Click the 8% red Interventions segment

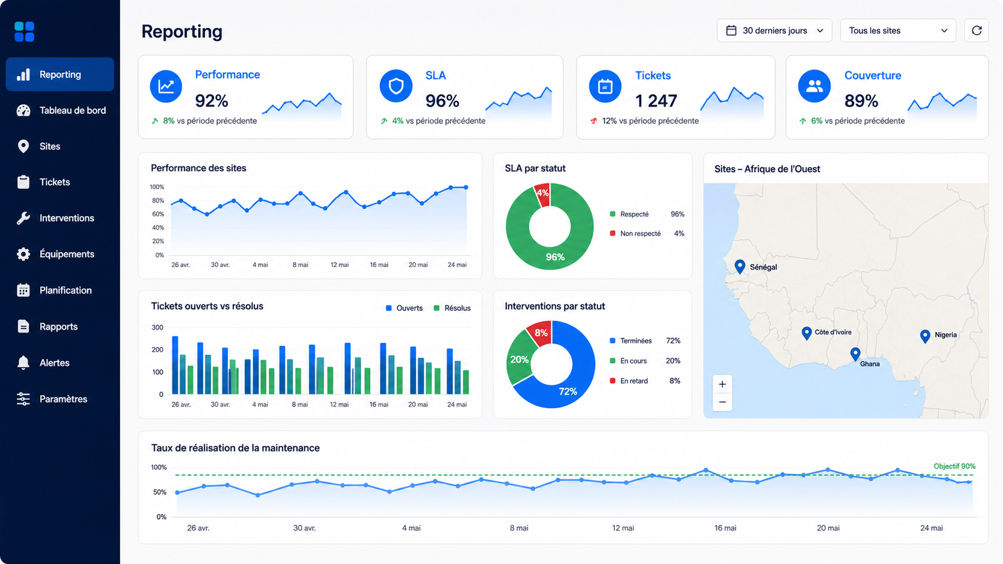(x=541, y=333)
